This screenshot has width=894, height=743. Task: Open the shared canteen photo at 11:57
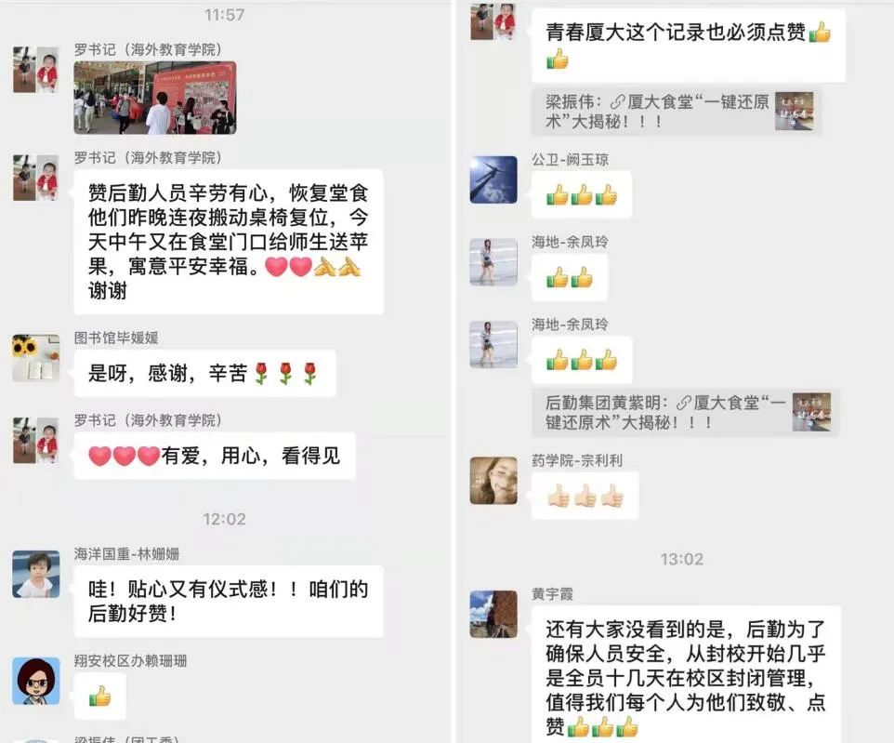coord(155,98)
